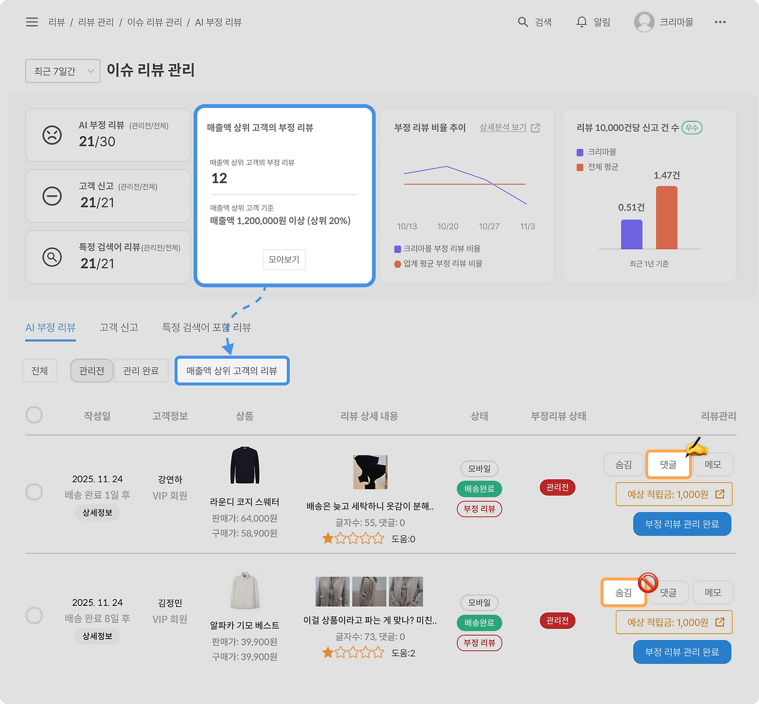Click the 크리마몰 profile avatar
The height and width of the screenshot is (704, 759).
pyautogui.click(x=644, y=22)
